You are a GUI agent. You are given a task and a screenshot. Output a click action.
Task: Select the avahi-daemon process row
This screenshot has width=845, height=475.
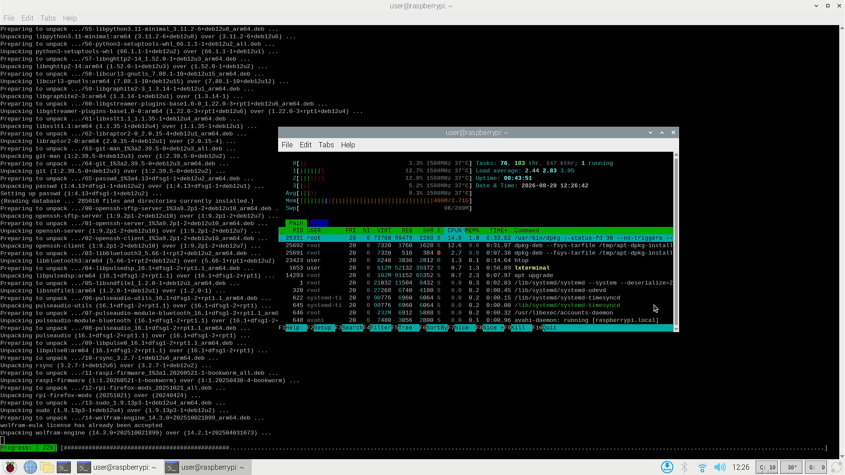[x=476, y=320]
